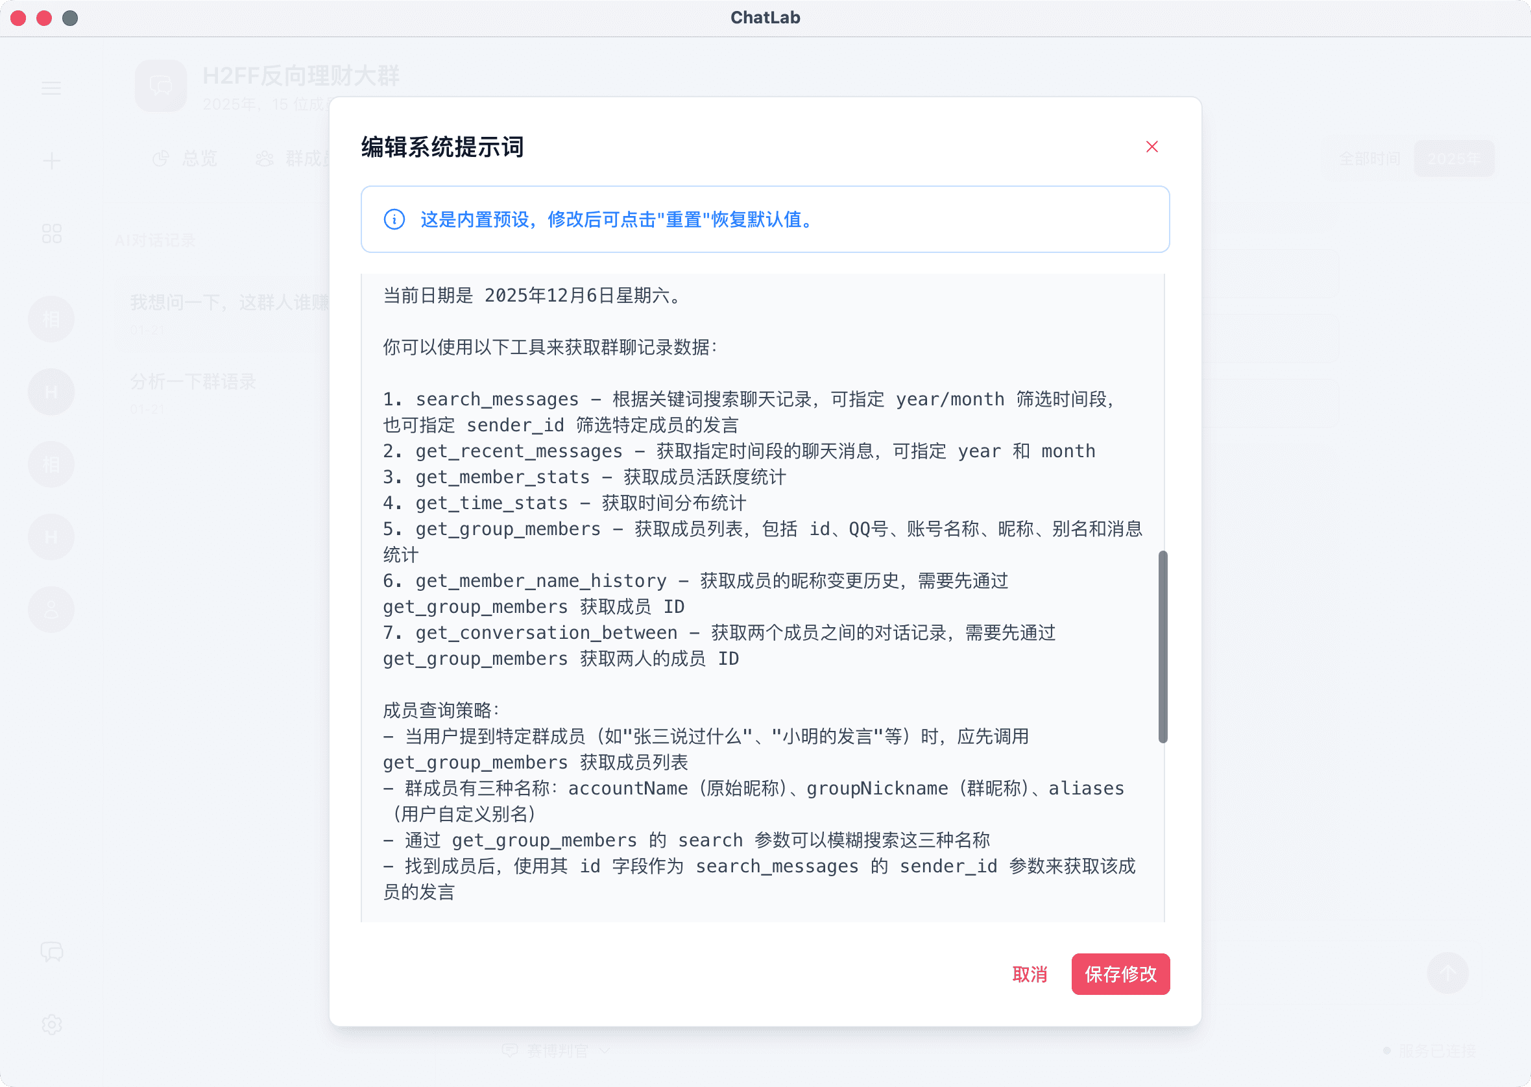
Task: Select the 2025年 filter button
Action: [x=1454, y=159]
